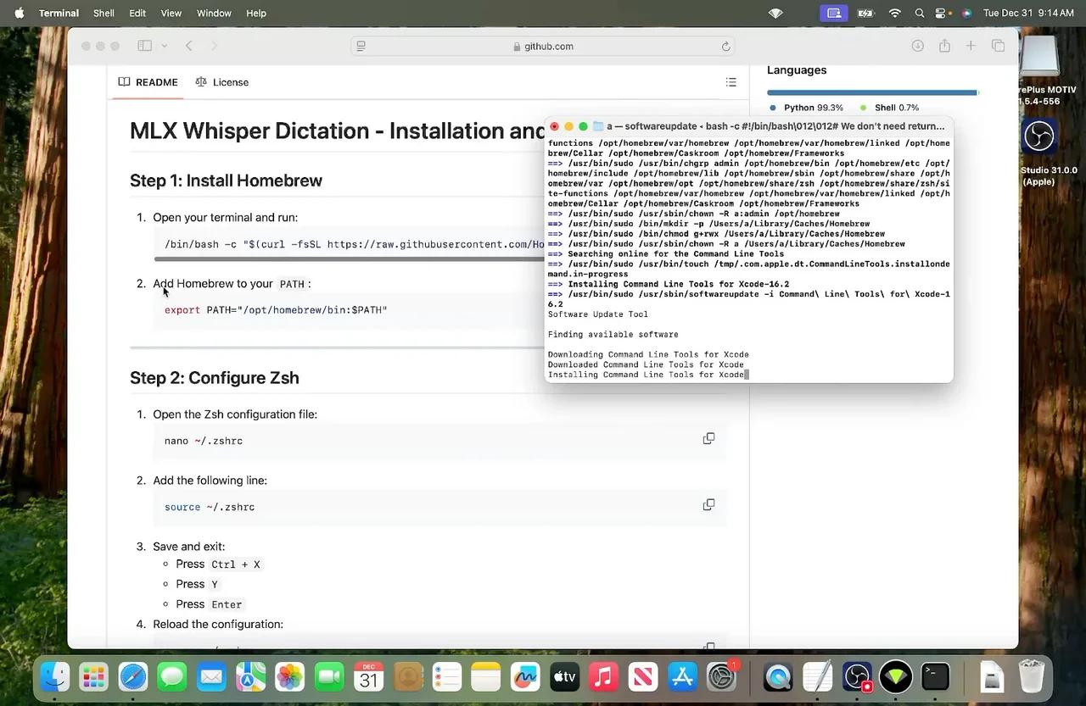1086x706 pixels.
Task: Switch to the License tab
Action: click(221, 82)
